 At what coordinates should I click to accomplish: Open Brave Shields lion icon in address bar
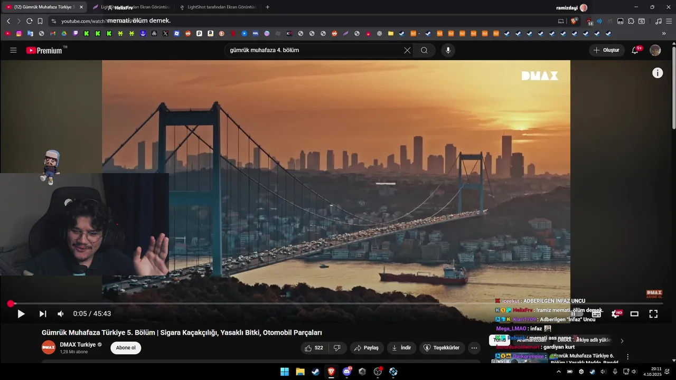click(574, 21)
